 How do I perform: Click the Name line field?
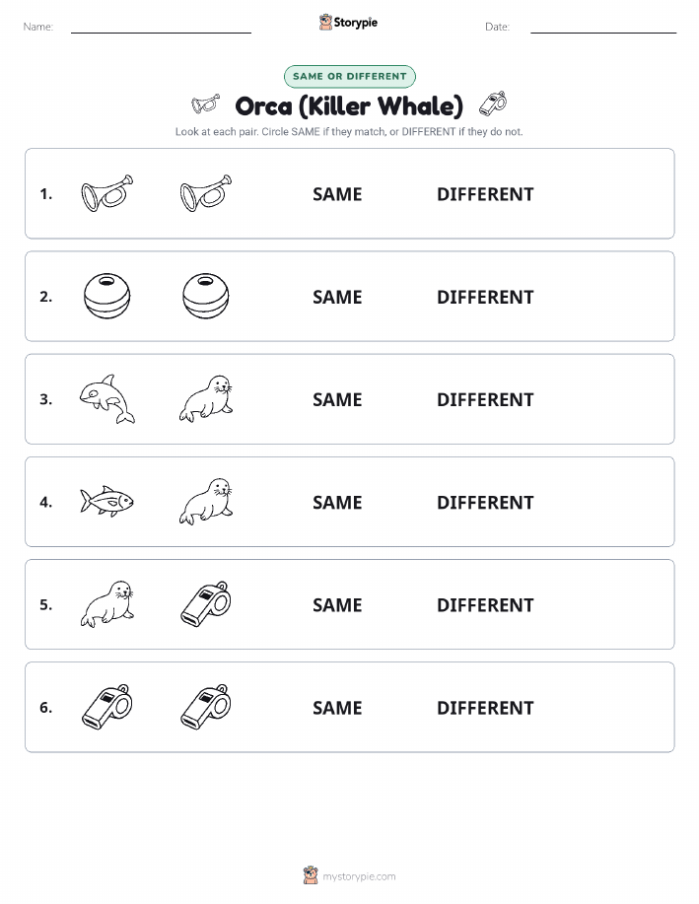(x=161, y=28)
